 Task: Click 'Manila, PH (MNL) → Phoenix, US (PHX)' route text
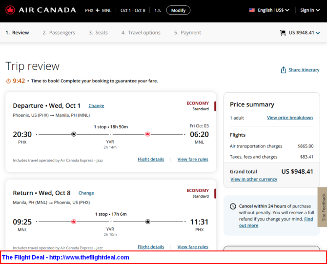(51, 203)
